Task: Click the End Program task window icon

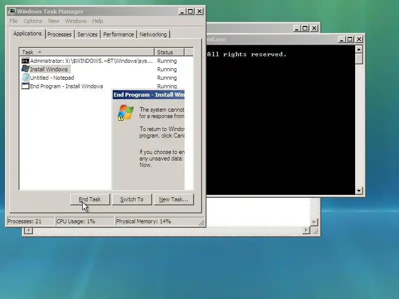Action: [25, 86]
